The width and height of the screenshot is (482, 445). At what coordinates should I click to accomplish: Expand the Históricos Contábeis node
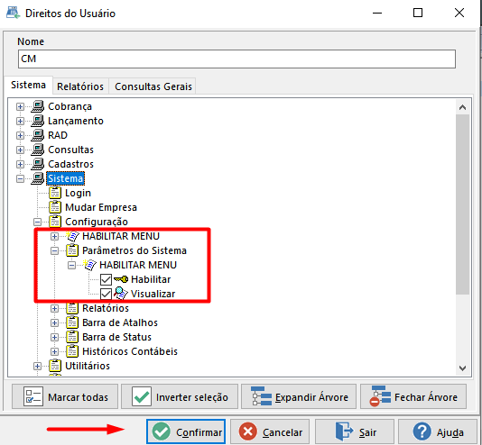[x=55, y=352]
